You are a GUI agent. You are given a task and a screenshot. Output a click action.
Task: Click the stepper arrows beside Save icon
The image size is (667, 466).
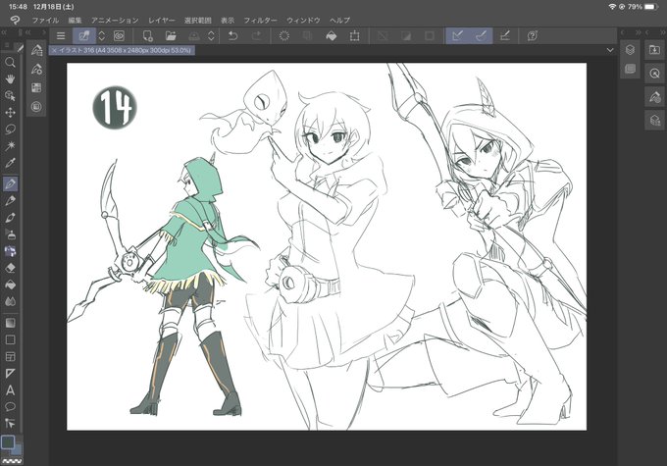tap(212, 35)
